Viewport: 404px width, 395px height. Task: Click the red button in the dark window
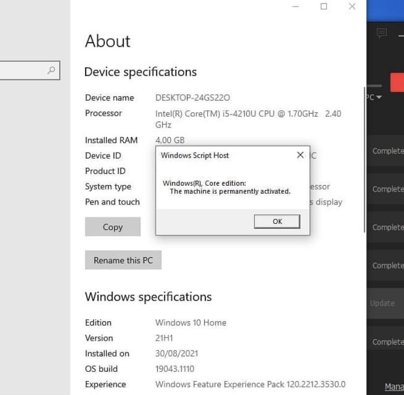[x=397, y=82]
